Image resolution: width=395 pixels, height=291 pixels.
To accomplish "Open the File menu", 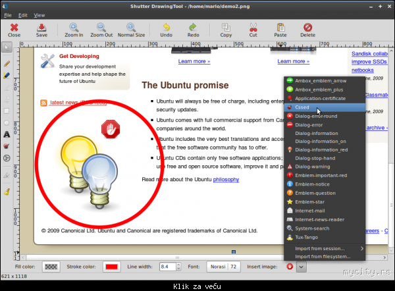I will tap(8, 15).
